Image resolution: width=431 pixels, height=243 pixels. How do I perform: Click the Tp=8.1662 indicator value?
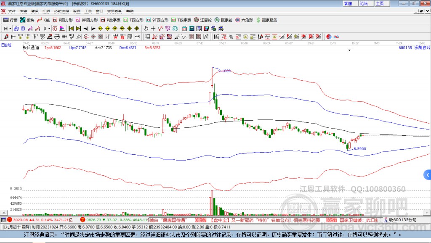pos(53,48)
